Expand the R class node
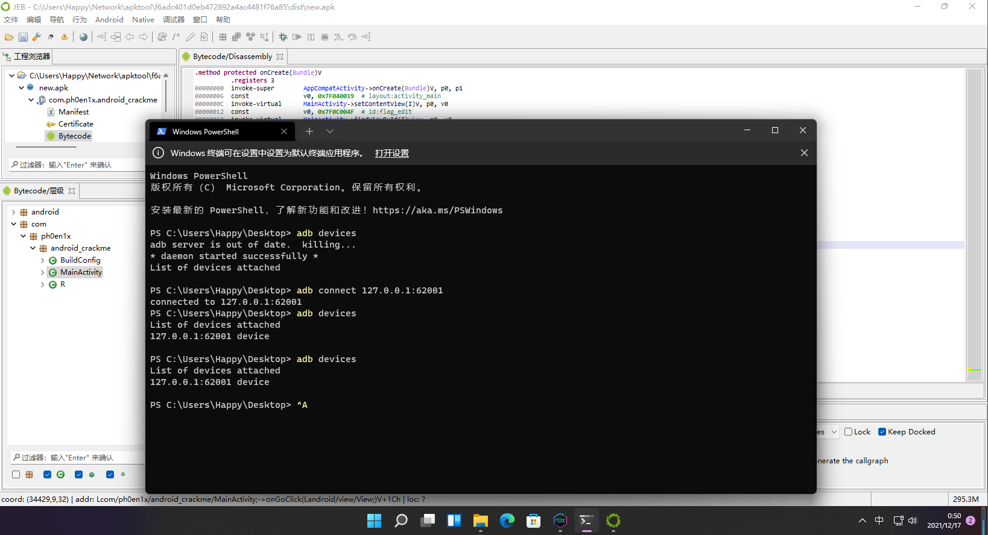The width and height of the screenshot is (988, 535). coord(43,284)
